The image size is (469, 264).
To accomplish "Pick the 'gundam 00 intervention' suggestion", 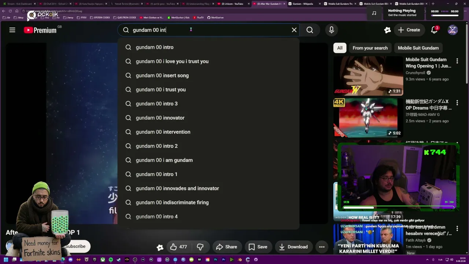I will (x=208, y=132).
